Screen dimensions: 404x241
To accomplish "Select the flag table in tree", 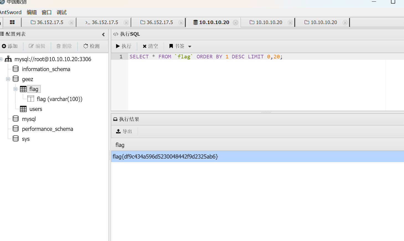I will (x=34, y=89).
